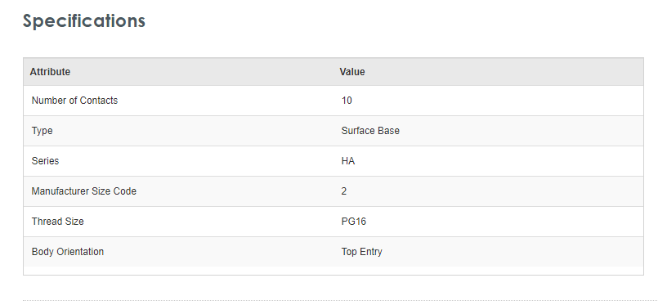Screen dimensions: 658x305
Task: Click empty area of Thread Size row
Action: 521,222
